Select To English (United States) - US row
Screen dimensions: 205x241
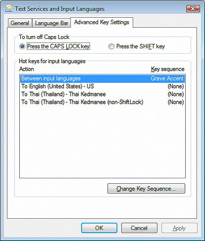[x=102, y=86]
